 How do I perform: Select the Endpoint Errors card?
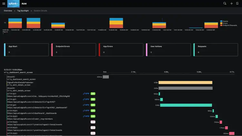pyautogui.click(x=74, y=50)
